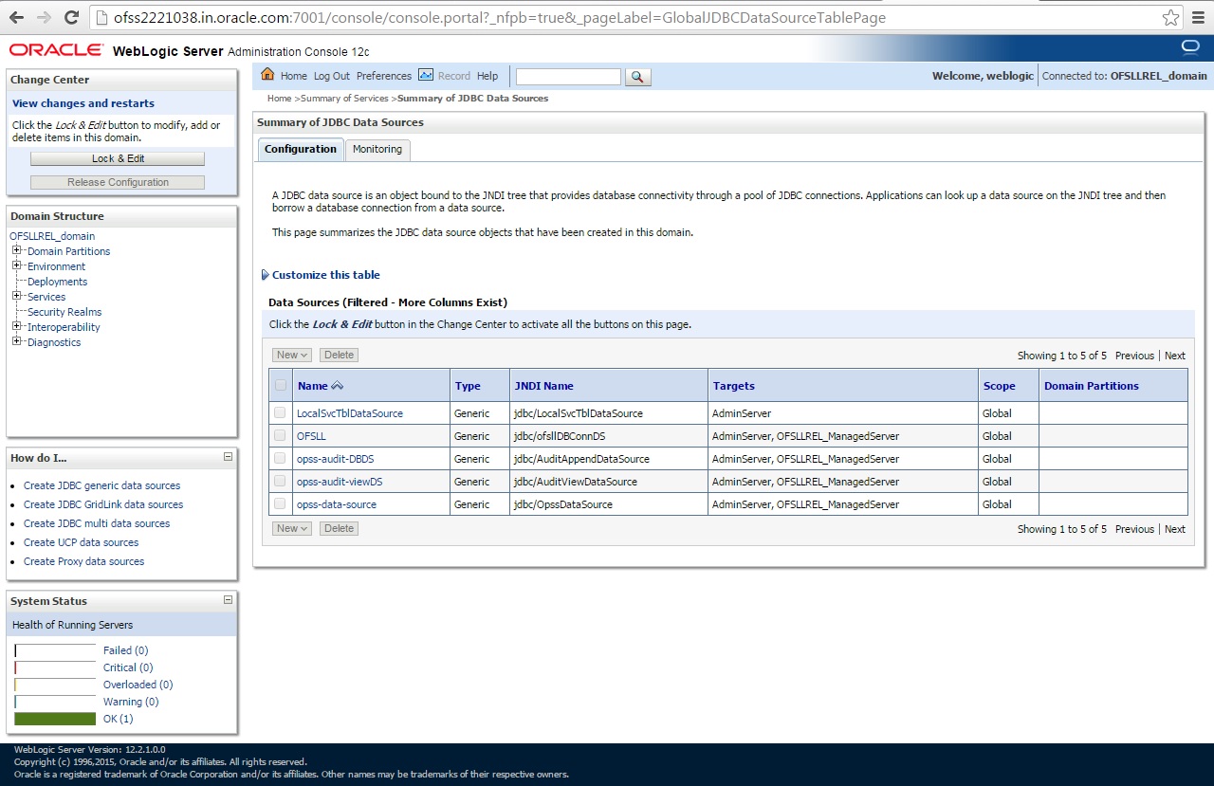Click the browser forward arrow
Screen dimensions: 1214x786
coord(45,17)
